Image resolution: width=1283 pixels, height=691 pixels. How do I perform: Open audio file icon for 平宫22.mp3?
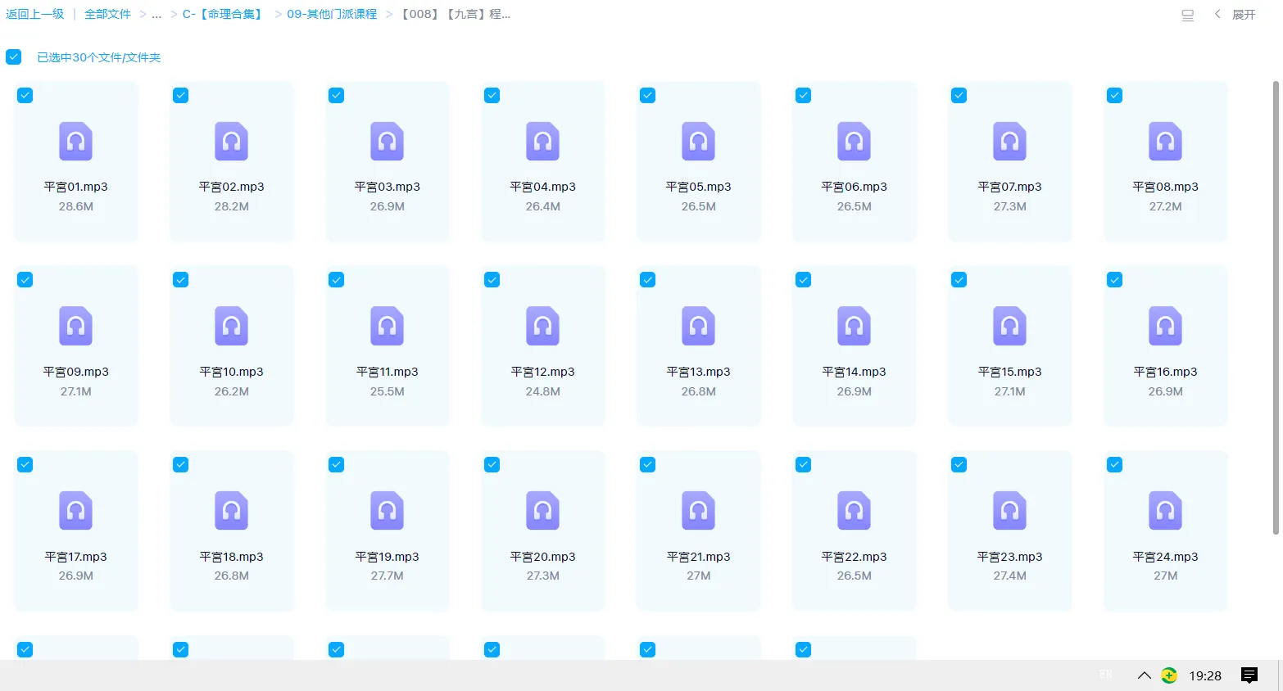click(x=854, y=511)
